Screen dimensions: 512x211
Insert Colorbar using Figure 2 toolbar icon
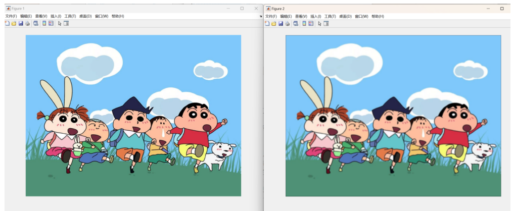(x=304, y=24)
